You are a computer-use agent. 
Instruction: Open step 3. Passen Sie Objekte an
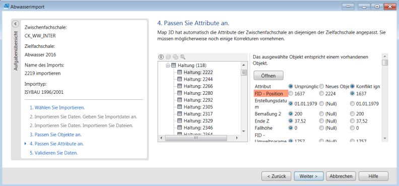(x=55, y=135)
